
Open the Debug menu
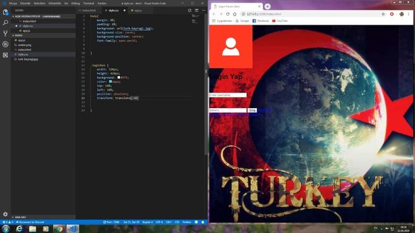(x=75, y=3)
